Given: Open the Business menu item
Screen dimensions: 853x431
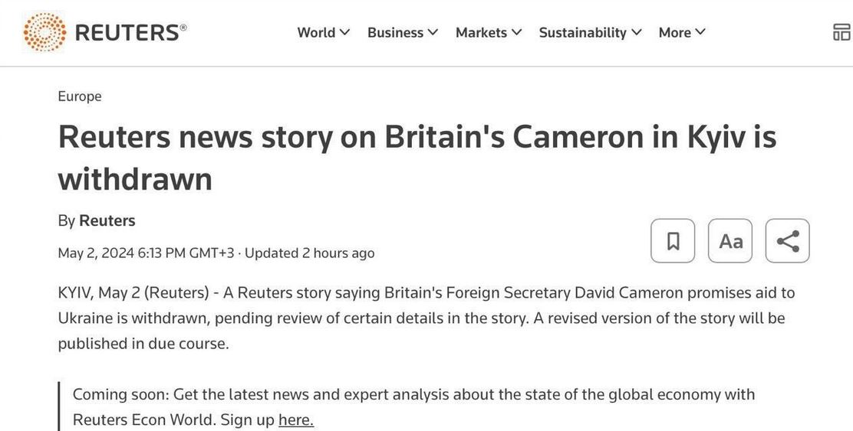Looking at the screenshot, I should point(395,32).
